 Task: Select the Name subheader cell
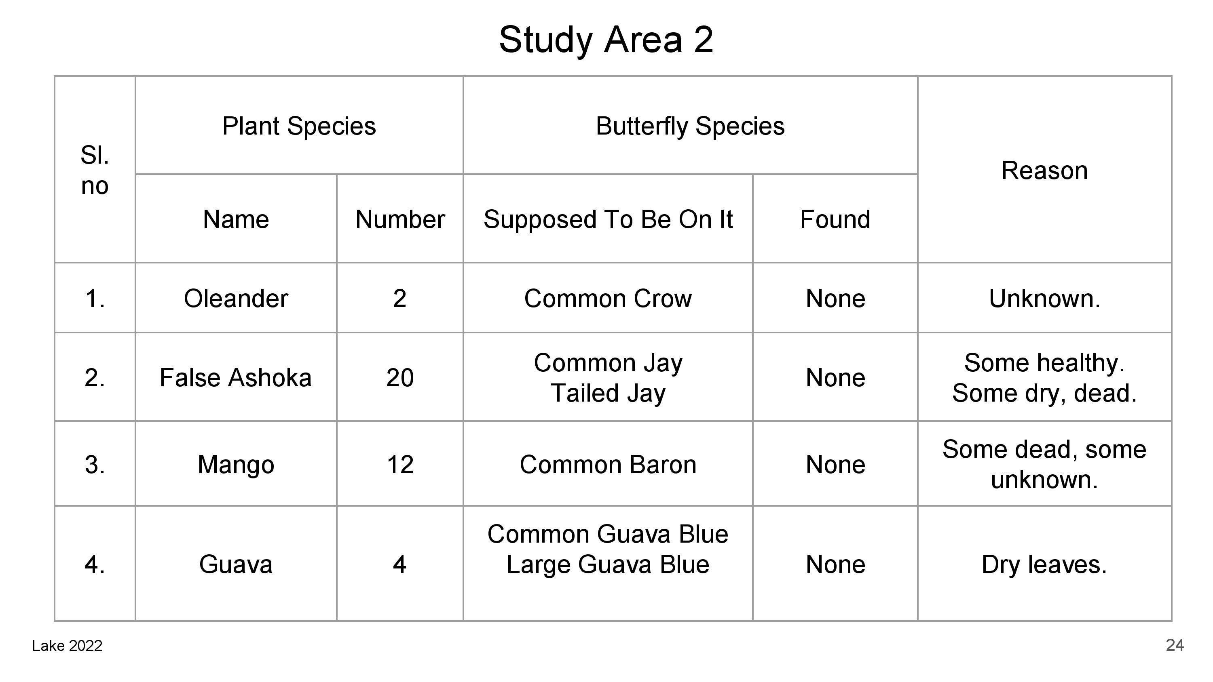(236, 219)
